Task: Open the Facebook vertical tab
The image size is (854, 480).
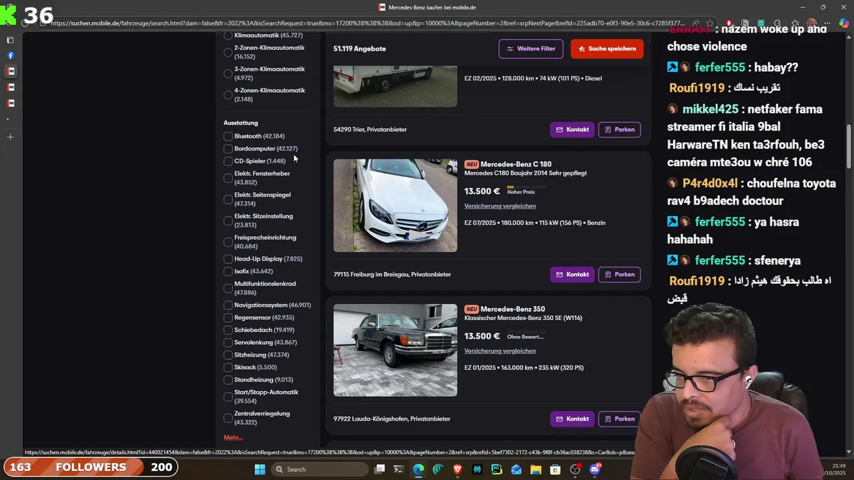Action: (11, 55)
